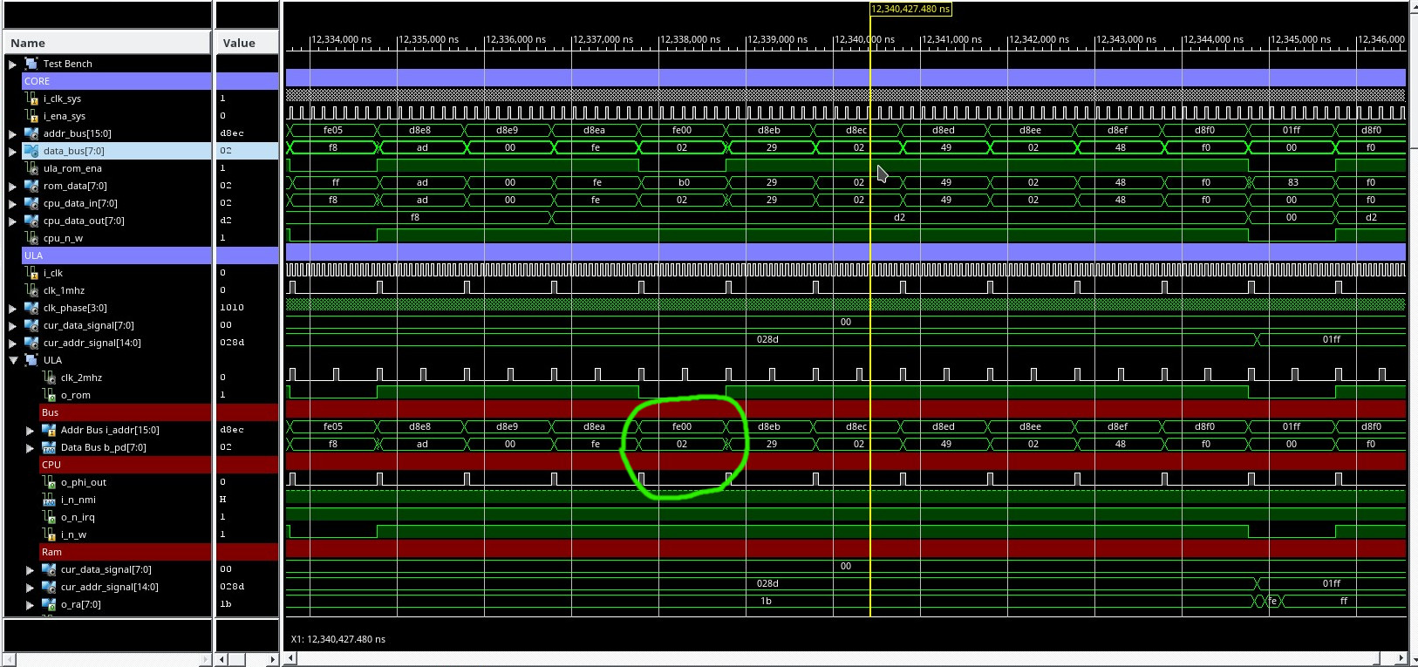The image size is (1418, 667).
Task: Select the CORE divider row
Action: 116,81
